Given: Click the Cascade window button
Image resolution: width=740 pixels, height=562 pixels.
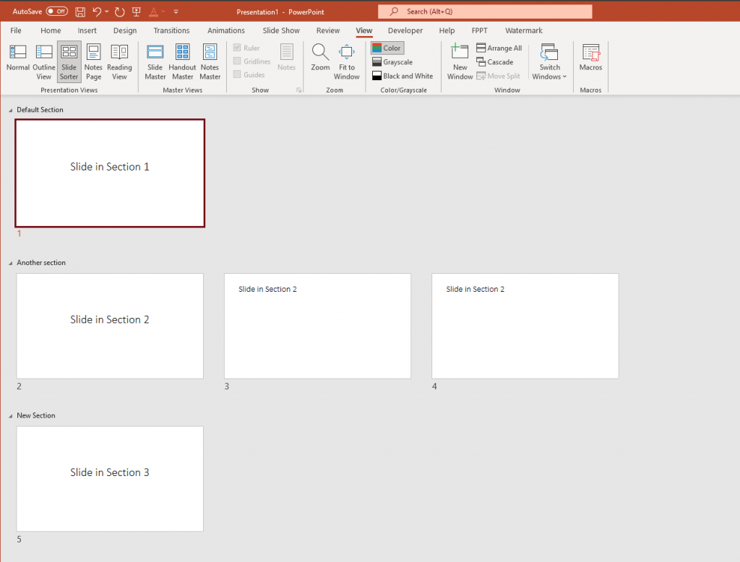Looking at the screenshot, I should tap(496, 61).
